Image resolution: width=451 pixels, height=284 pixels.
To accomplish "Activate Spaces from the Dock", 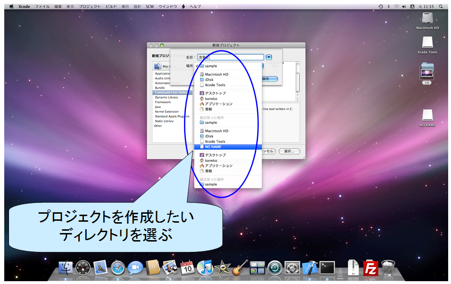I will coord(257,267).
